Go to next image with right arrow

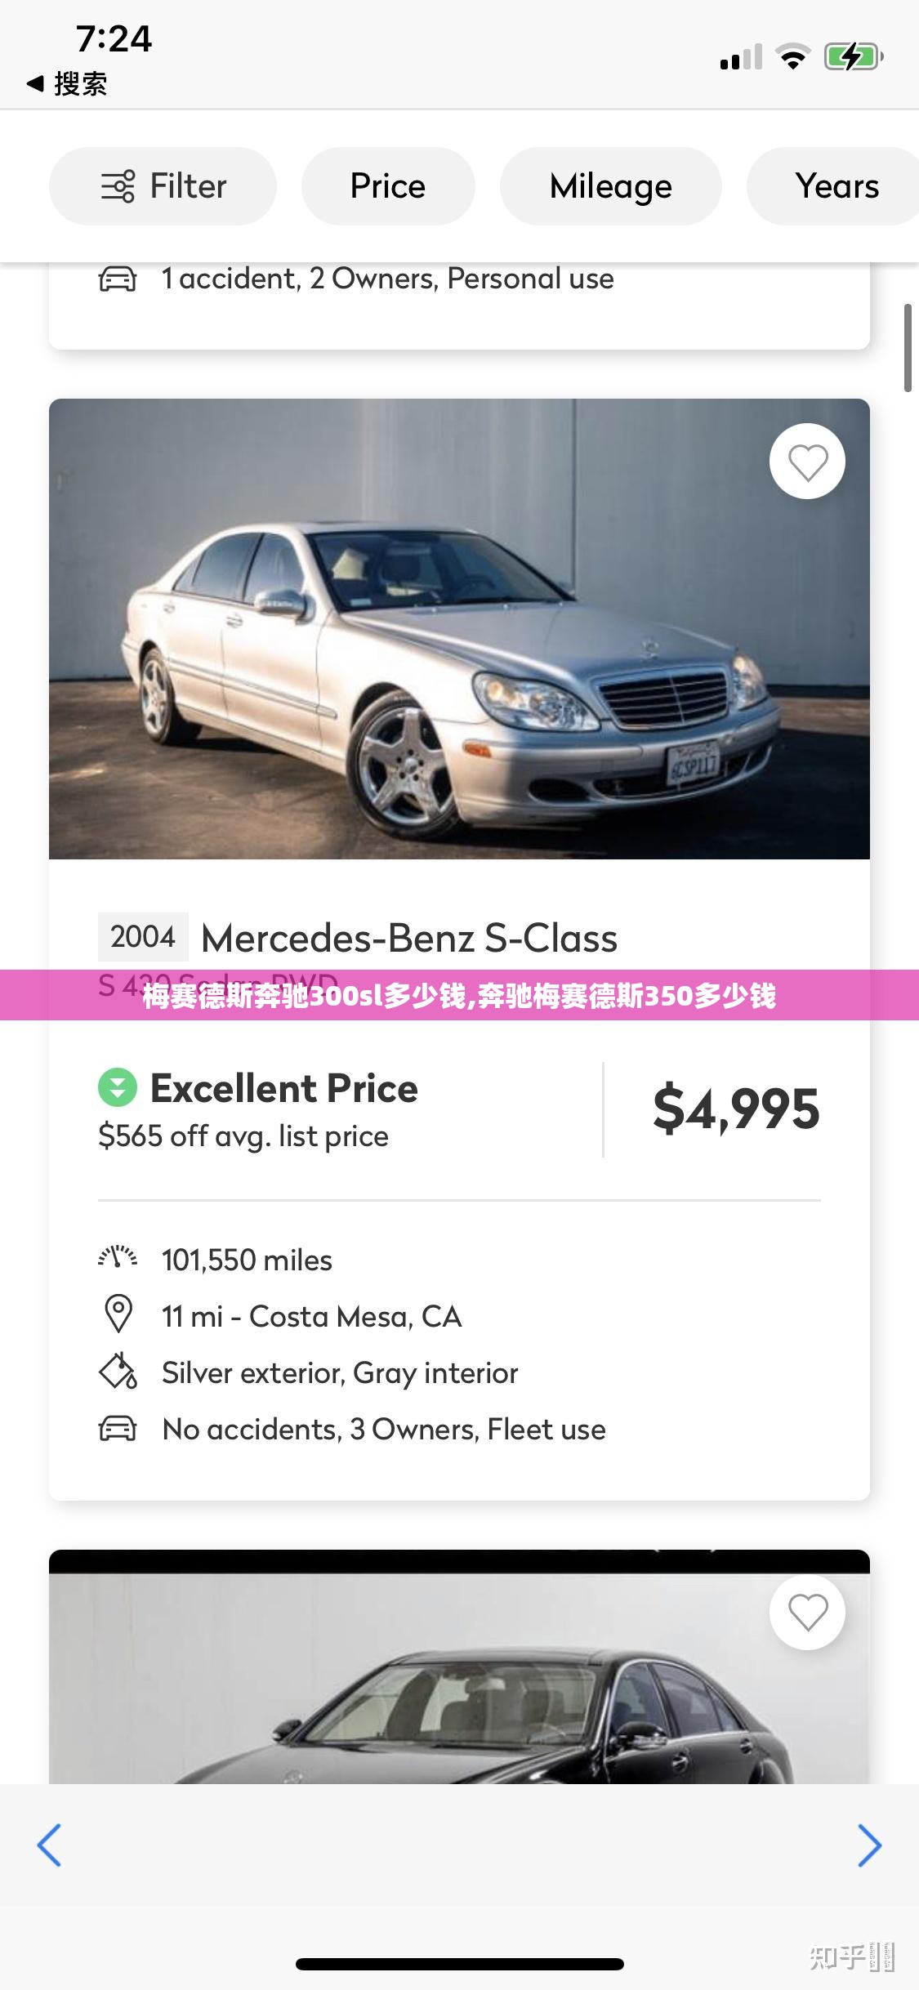869,1845
